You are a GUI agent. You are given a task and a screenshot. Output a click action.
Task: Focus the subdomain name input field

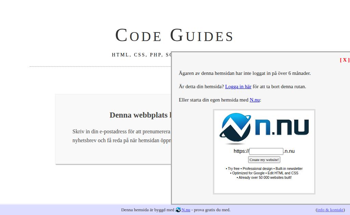[x=266, y=151]
